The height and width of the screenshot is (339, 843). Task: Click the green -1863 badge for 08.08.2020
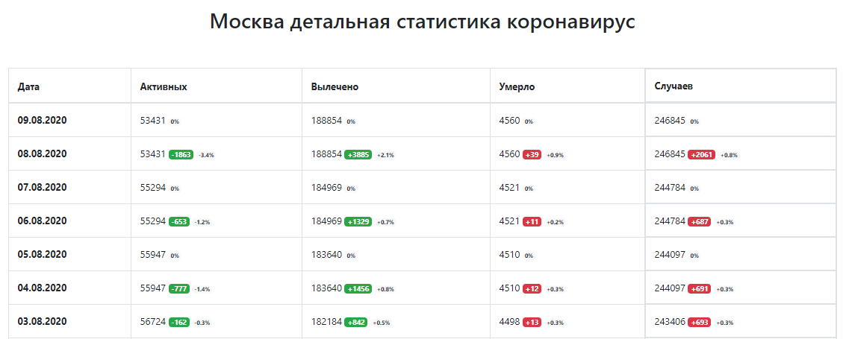[x=181, y=155]
